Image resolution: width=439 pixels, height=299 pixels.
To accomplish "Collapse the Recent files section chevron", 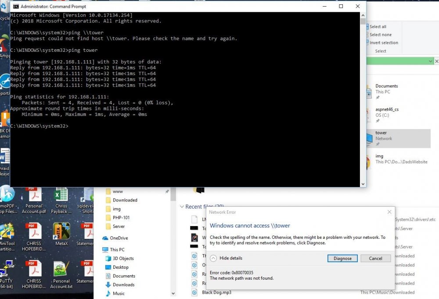I will [182, 207].
